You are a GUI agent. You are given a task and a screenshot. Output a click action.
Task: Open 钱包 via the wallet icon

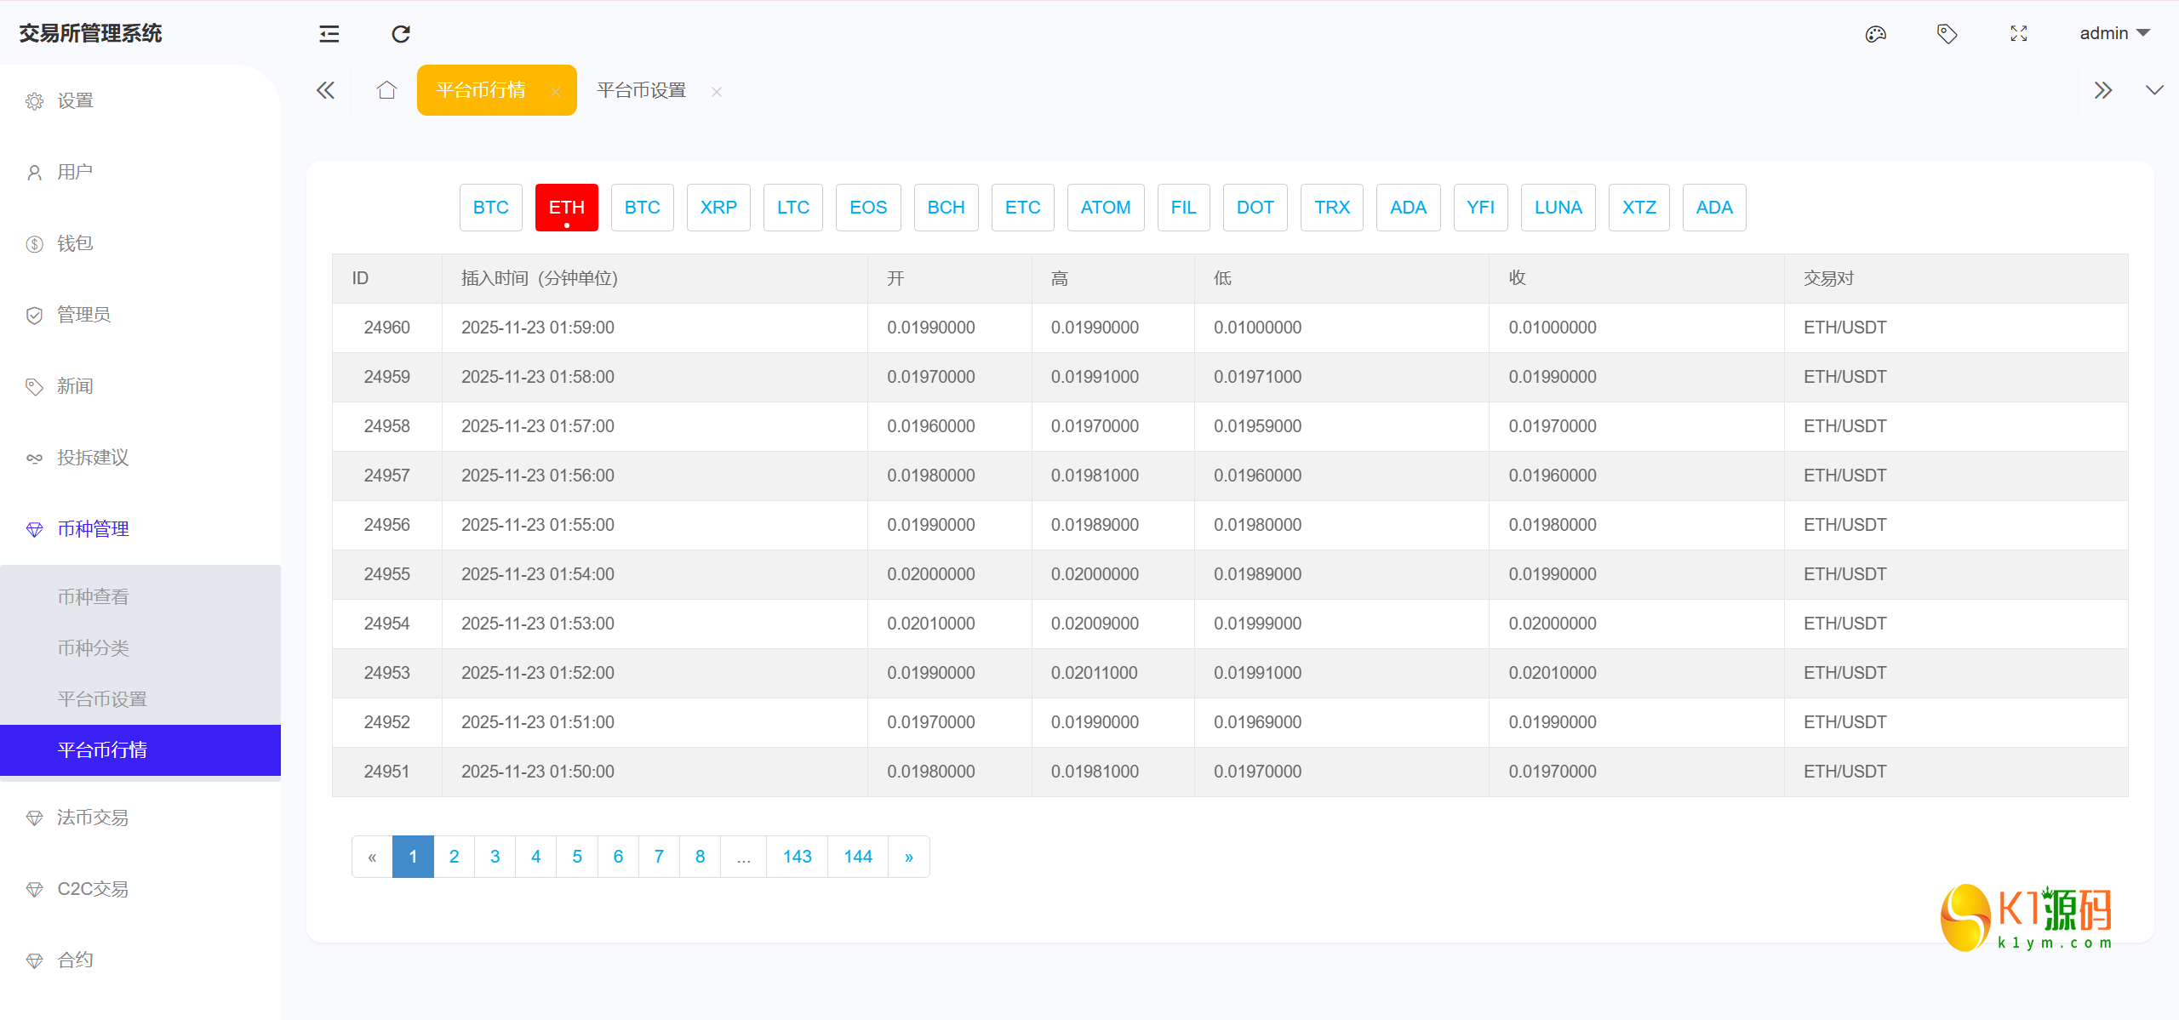pos(75,242)
